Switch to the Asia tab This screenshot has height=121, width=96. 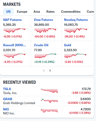point(37,12)
